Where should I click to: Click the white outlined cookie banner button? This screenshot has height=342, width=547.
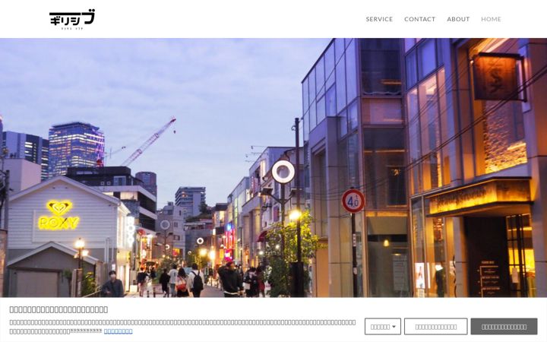click(436, 327)
